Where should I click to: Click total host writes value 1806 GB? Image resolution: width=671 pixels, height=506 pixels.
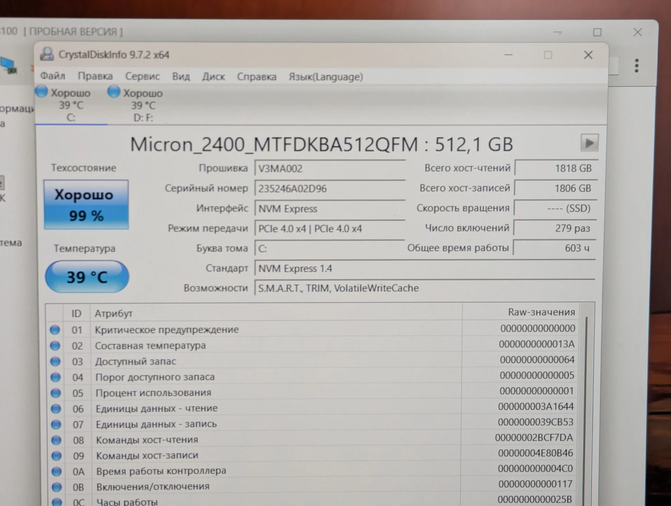556,188
